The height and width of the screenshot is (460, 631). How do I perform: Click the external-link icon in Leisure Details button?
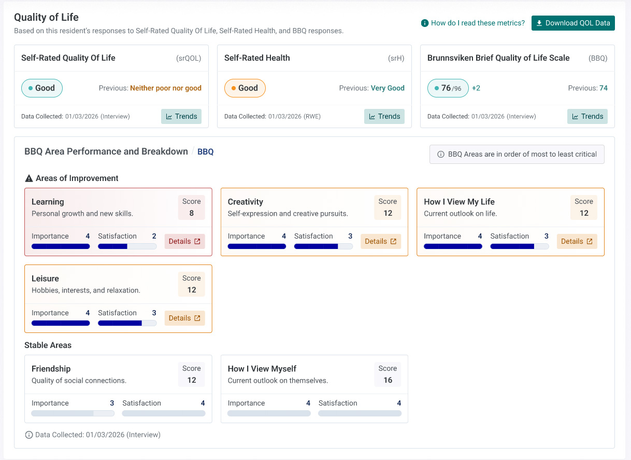(x=197, y=318)
